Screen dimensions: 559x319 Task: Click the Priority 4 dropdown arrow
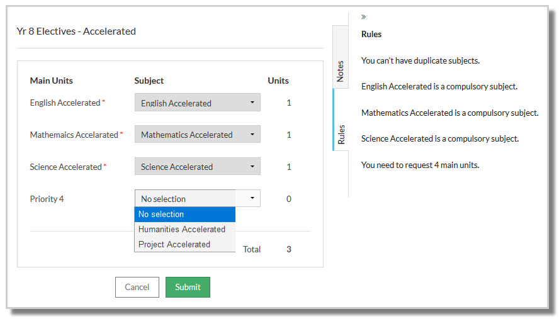[x=252, y=198]
